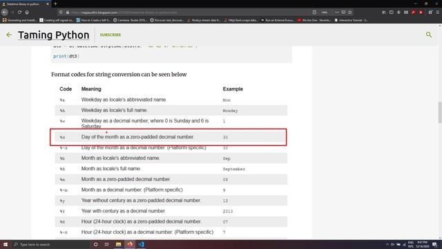Toggle reader view in address bar

tap(314, 12)
